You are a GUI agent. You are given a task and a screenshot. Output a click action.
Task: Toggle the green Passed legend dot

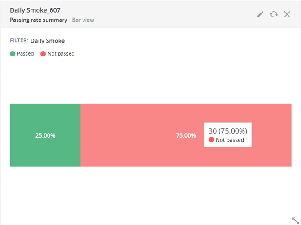point(13,54)
